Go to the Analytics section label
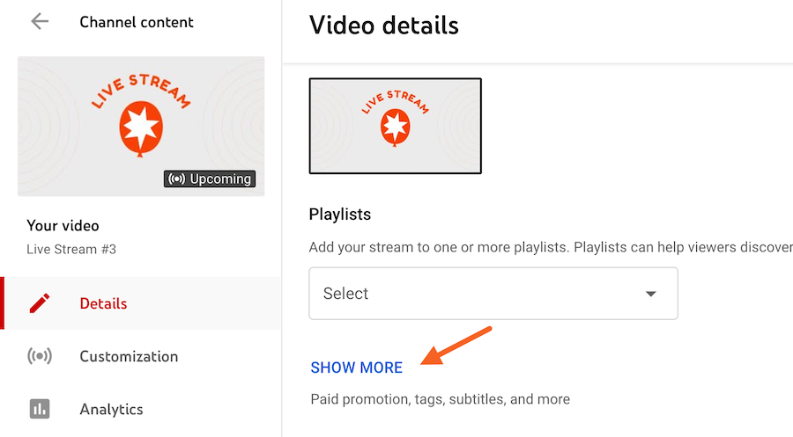The height and width of the screenshot is (437, 793). coord(111,409)
